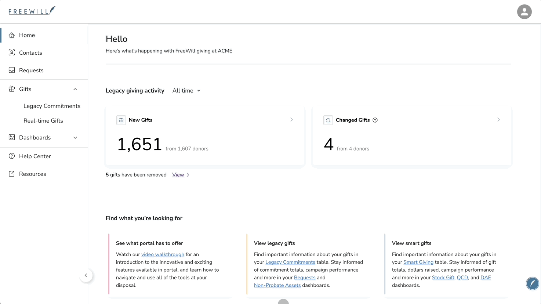Click the Help Center question mark icon

pyautogui.click(x=12, y=156)
